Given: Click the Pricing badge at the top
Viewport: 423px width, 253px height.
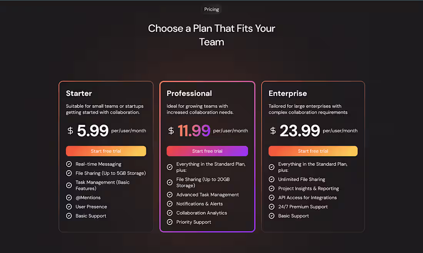Looking at the screenshot, I should (211, 9).
